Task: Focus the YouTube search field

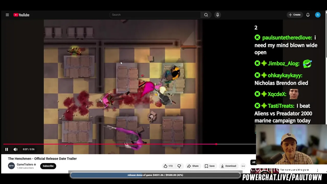Action: pyautogui.click(x=155, y=15)
